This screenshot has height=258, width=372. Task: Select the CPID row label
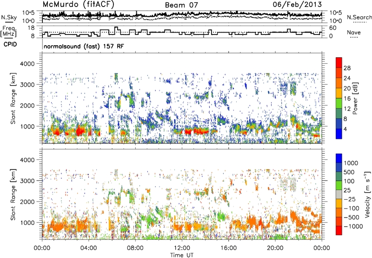pos(10,44)
